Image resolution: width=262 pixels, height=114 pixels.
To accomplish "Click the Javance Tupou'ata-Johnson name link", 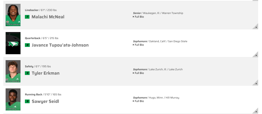I will pyautogui.click(x=60, y=45).
